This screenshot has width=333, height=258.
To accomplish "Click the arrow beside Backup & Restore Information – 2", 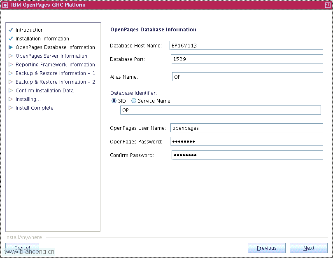I will coord(11,82).
